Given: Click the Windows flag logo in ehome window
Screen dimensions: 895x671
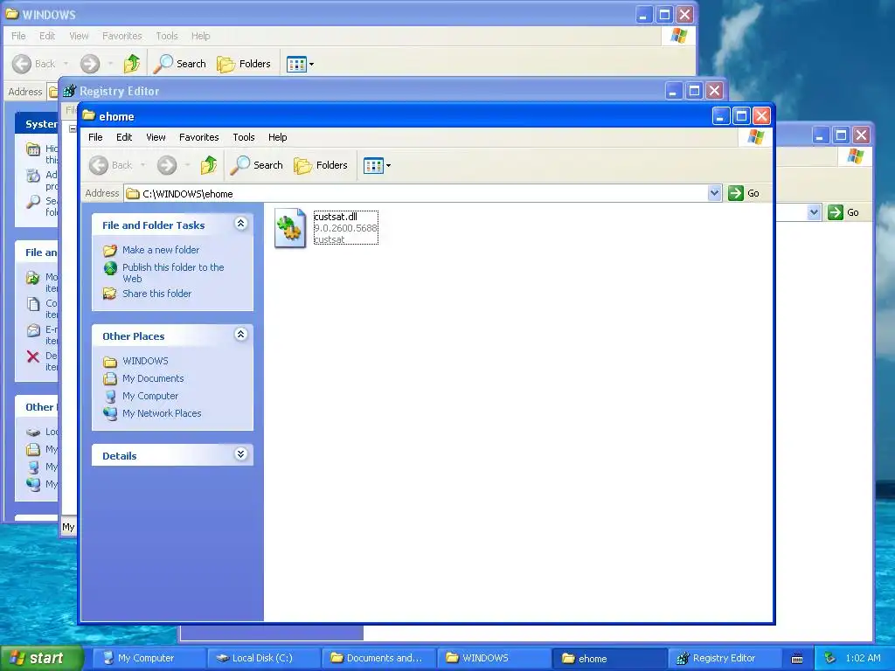Looking at the screenshot, I should [x=756, y=137].
